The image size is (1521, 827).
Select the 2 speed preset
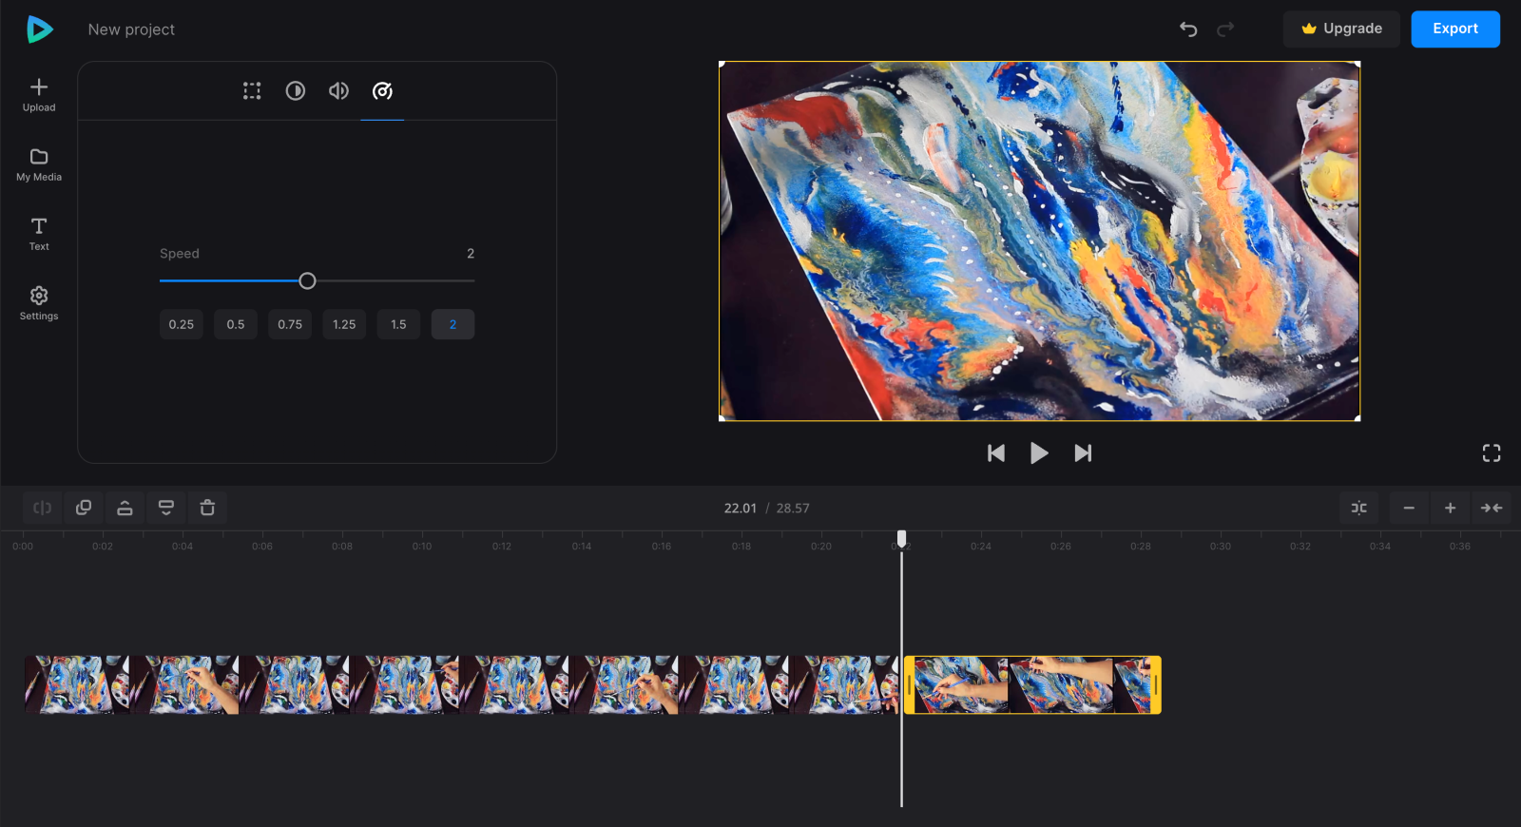452,324
